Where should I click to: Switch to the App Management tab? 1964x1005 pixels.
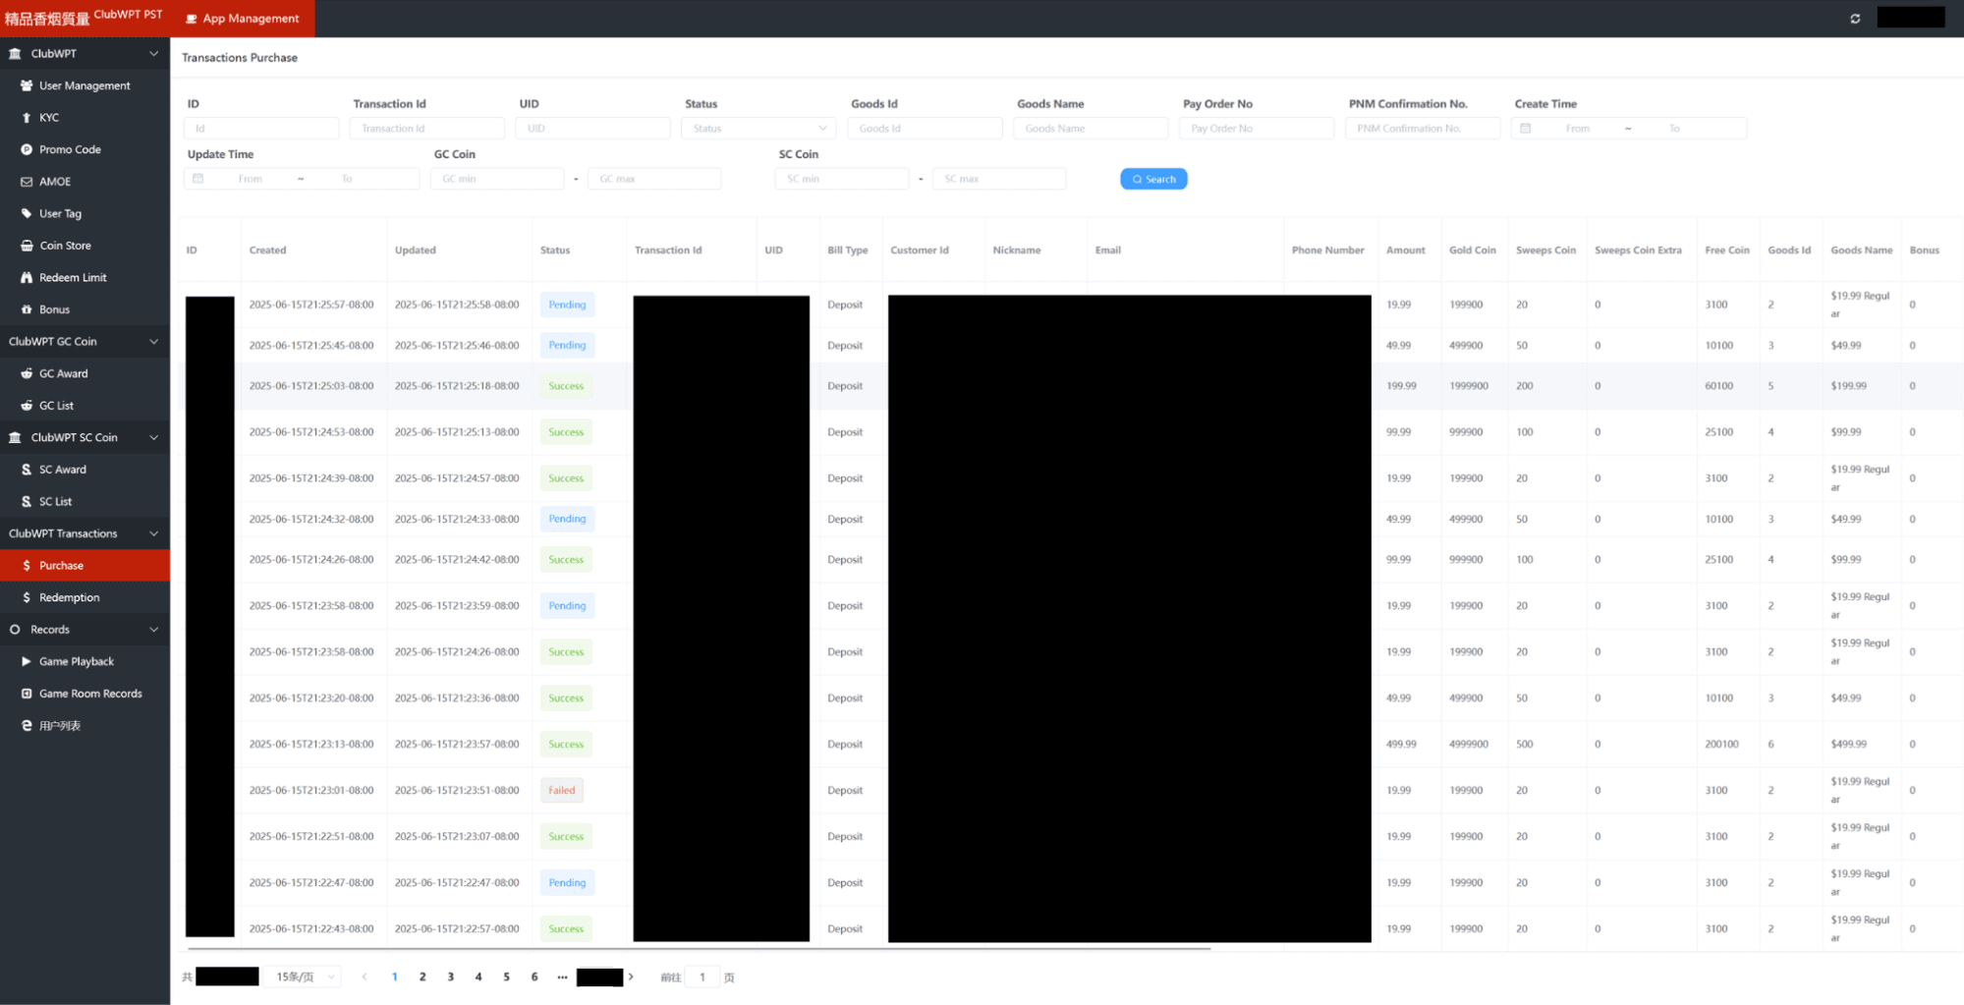243,19
